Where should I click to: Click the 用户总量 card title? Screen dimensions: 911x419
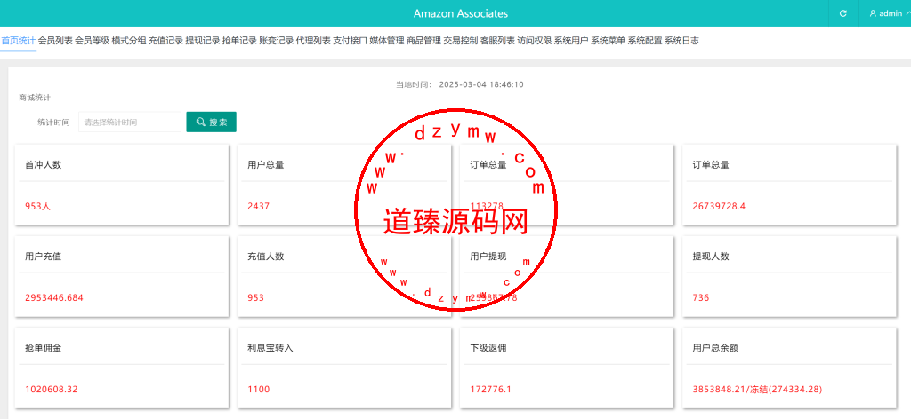tap(265, 164)
